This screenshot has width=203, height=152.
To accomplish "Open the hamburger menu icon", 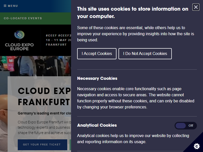I will point(5,6).
